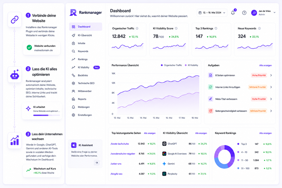
Task: Click the Perplexity icon
Action: [164, 174]
